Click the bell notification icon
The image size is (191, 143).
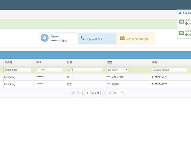[x=180, y=13]
